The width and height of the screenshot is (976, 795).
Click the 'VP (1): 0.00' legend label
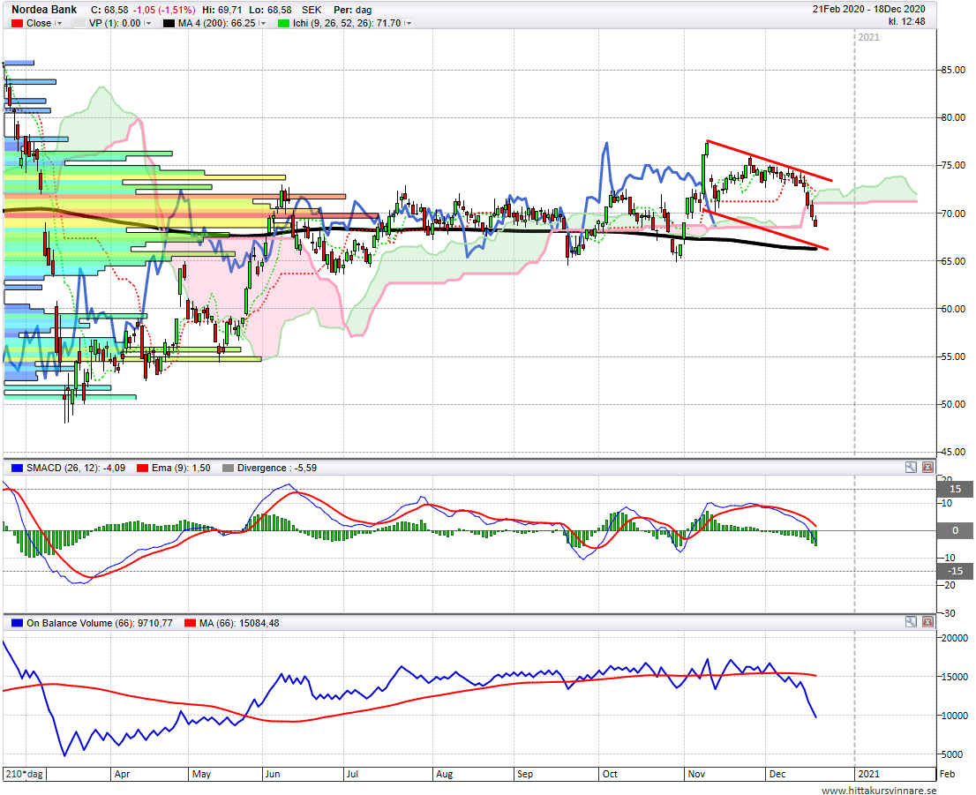pos(115,23)
